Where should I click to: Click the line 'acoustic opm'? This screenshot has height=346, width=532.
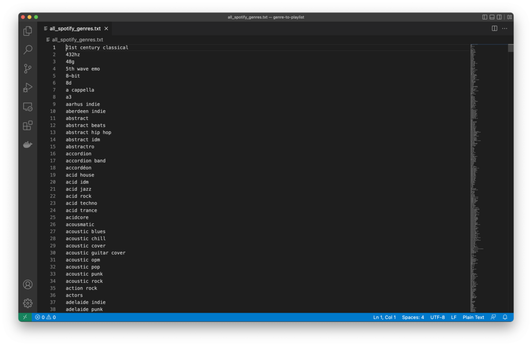[83, 260]
